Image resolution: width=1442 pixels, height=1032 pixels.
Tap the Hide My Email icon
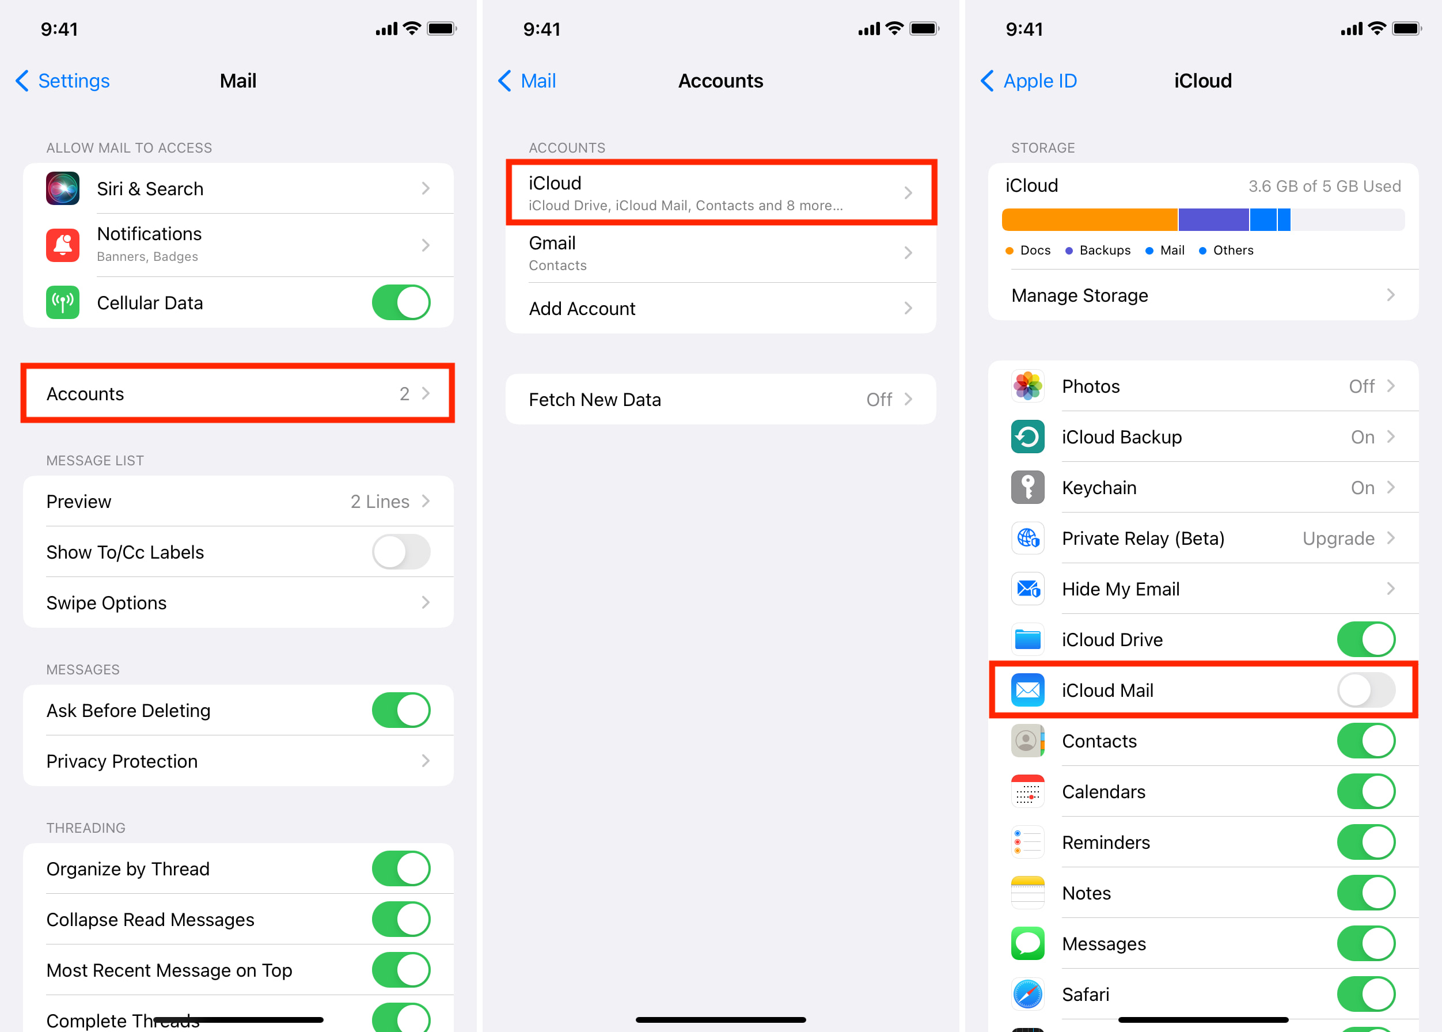1026,587
